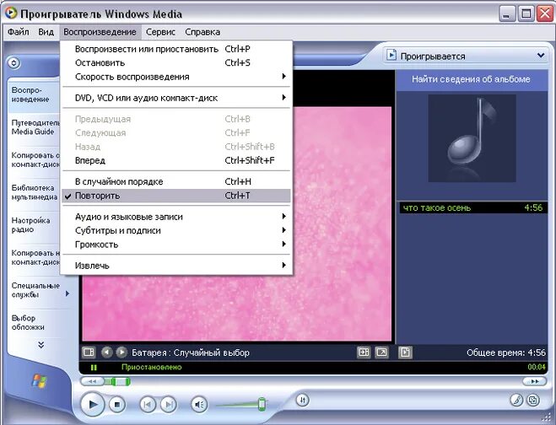Choose Остановить from the menu

click(176, 62)
